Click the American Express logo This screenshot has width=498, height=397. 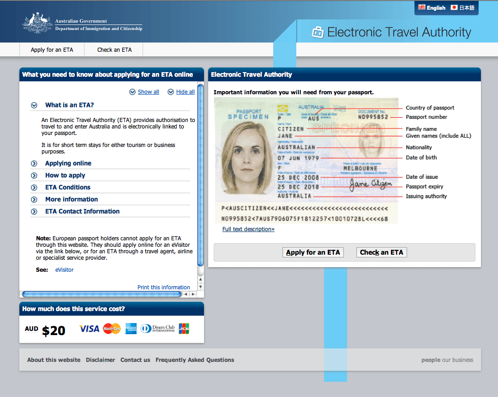[x=131, y=329]
